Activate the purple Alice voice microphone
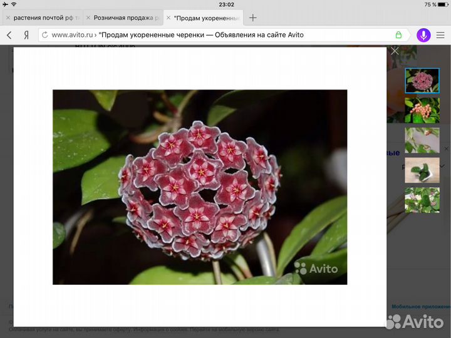 pos(423,35)
